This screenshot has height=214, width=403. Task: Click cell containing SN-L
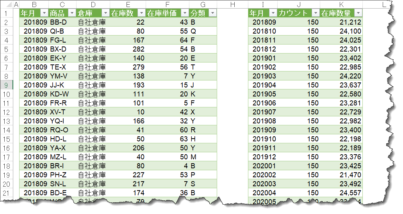click(62, 184)
